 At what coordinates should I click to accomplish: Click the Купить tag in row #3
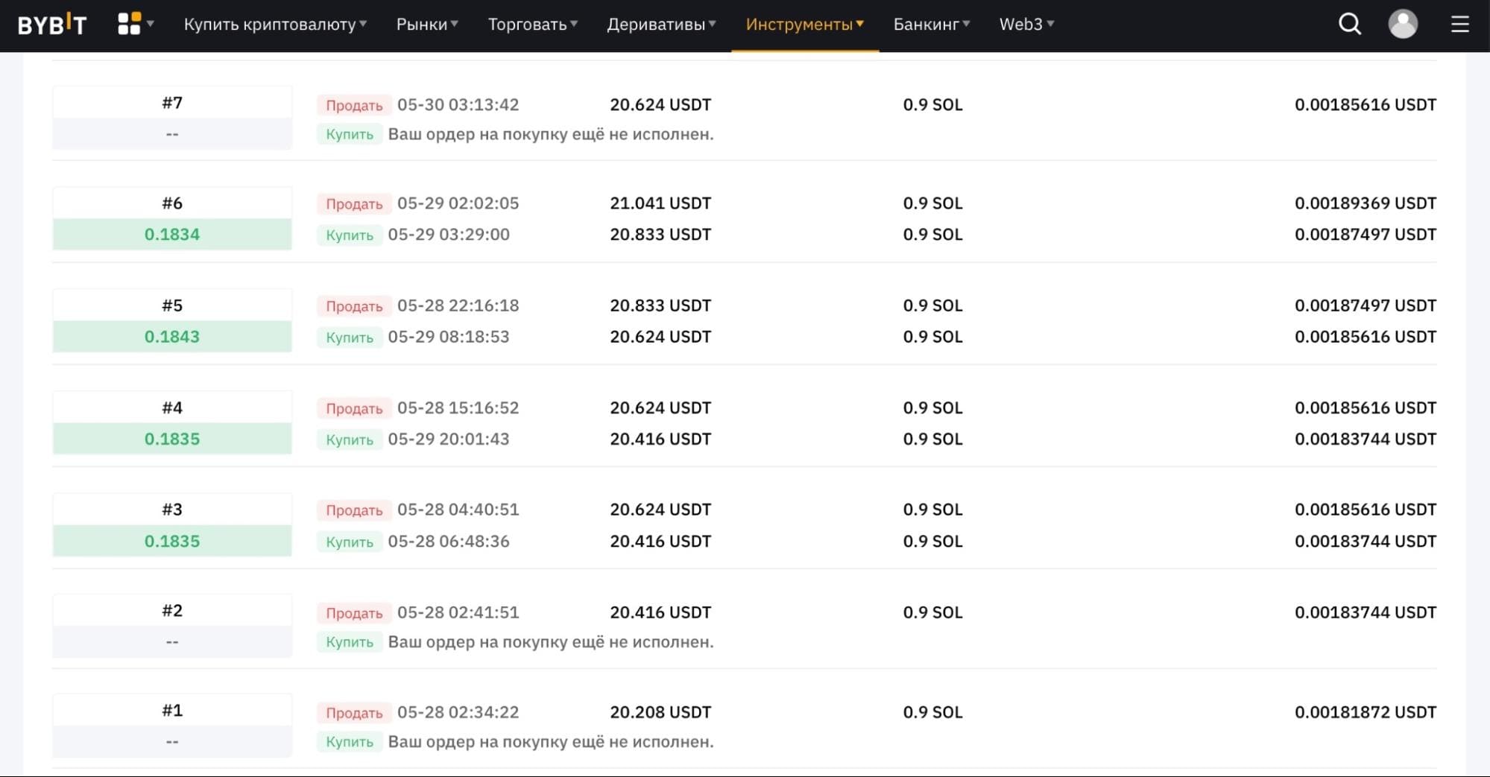pos(350,542)
